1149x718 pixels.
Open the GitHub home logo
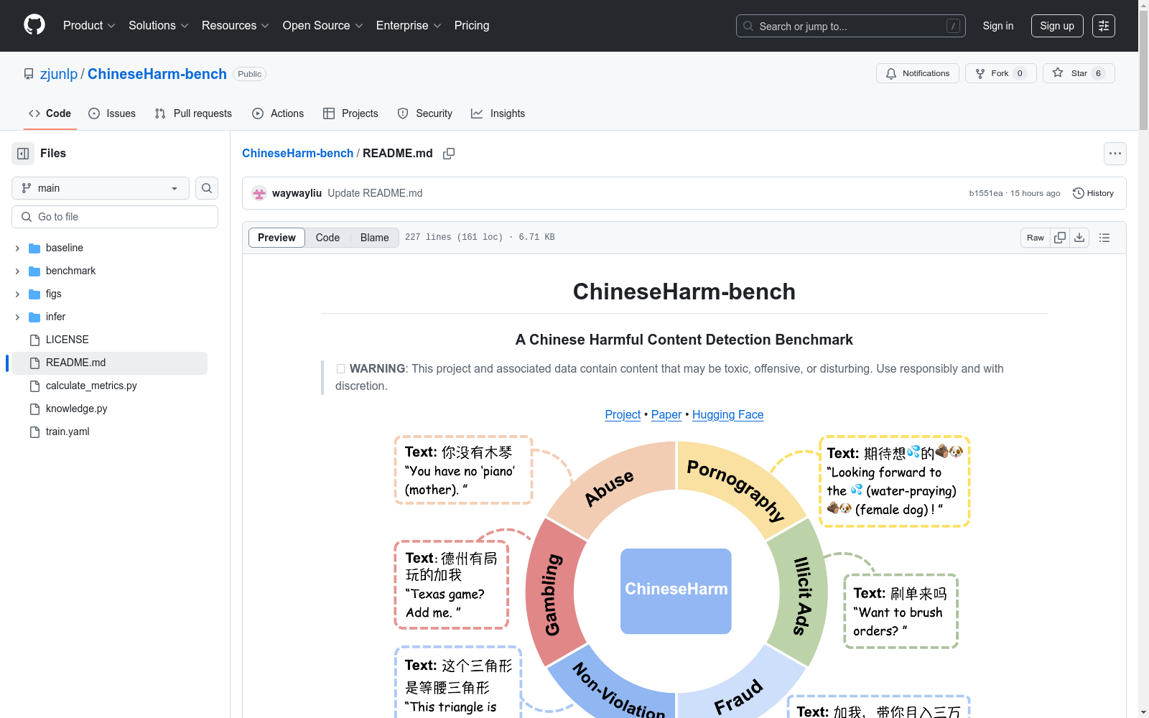[x=34, y=25]
